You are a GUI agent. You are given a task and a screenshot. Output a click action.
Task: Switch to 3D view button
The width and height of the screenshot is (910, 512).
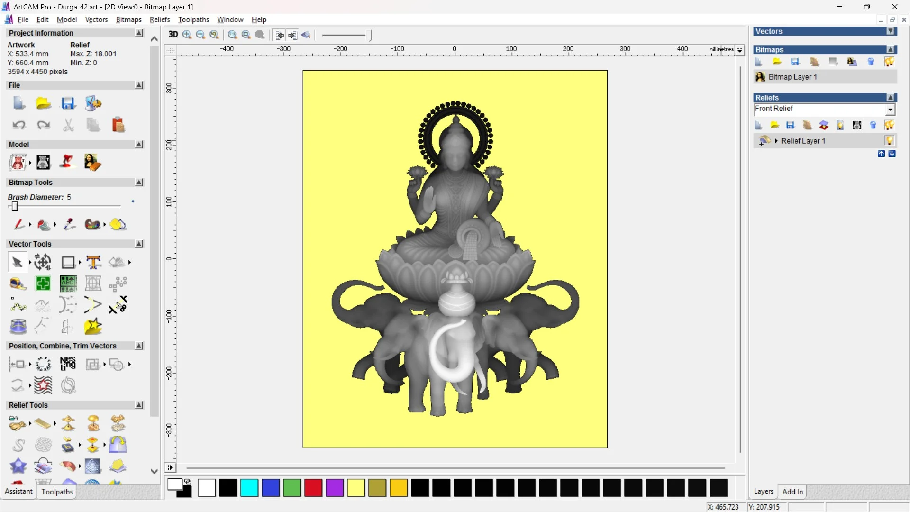[173, 35]
